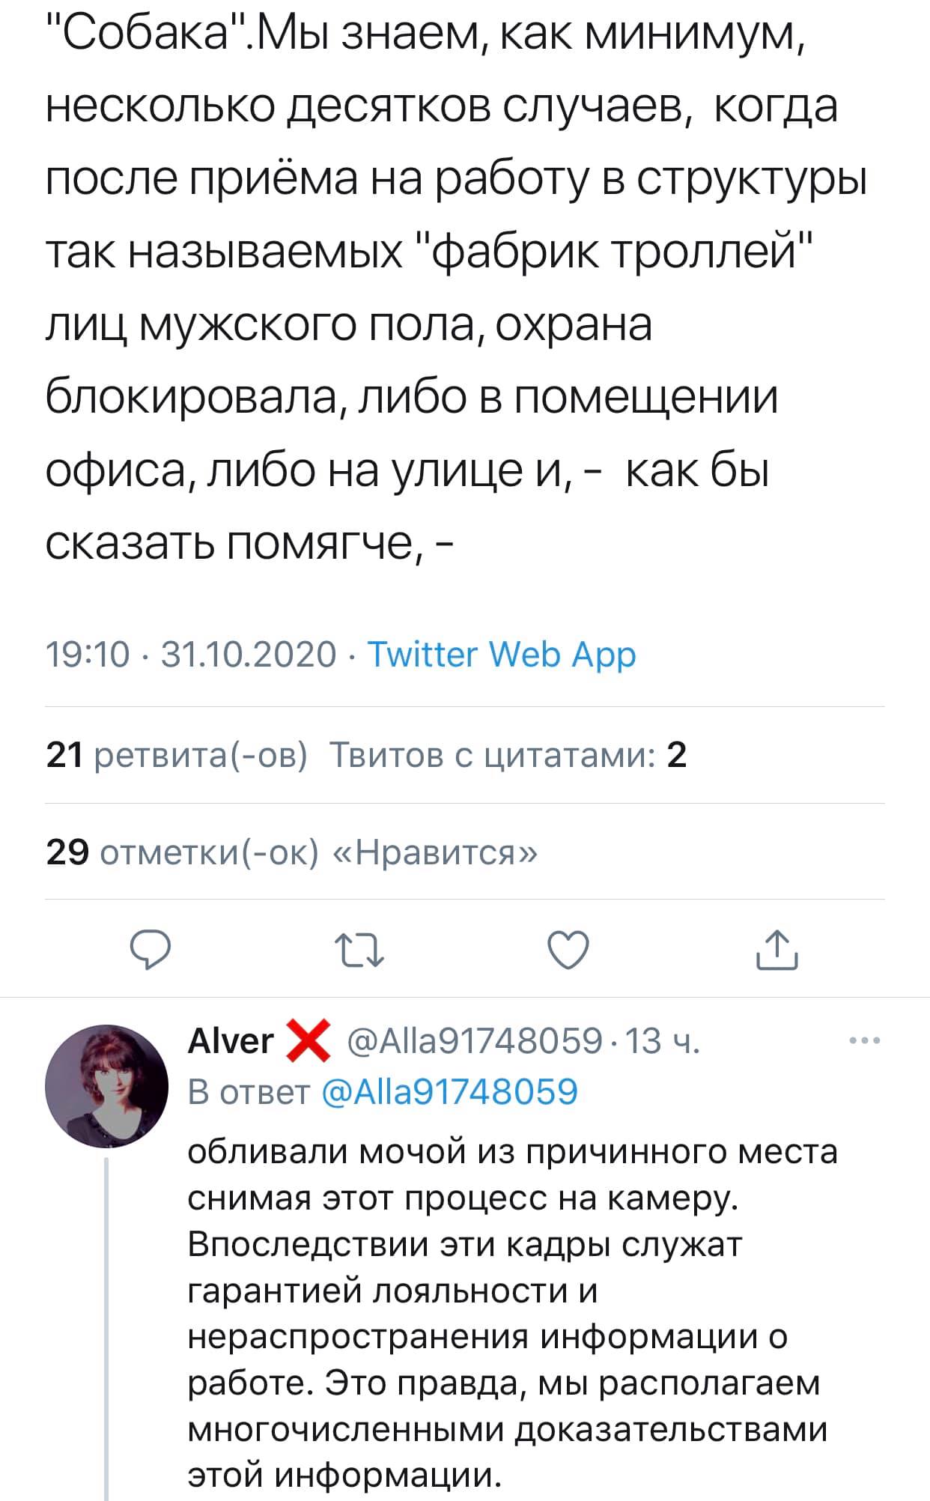Click the Twitter Web App source link
Image resolution: width=930 pixels, height=1501 pixels.
coord(502,655)
